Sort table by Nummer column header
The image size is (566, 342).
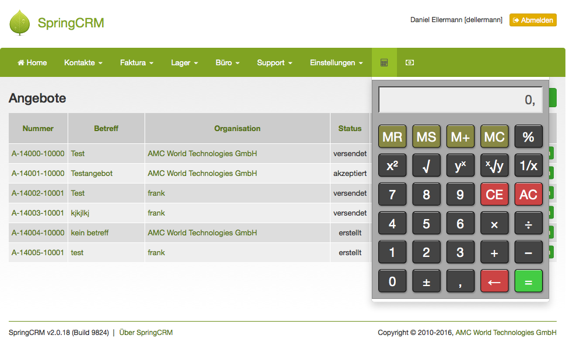(38, 128)
